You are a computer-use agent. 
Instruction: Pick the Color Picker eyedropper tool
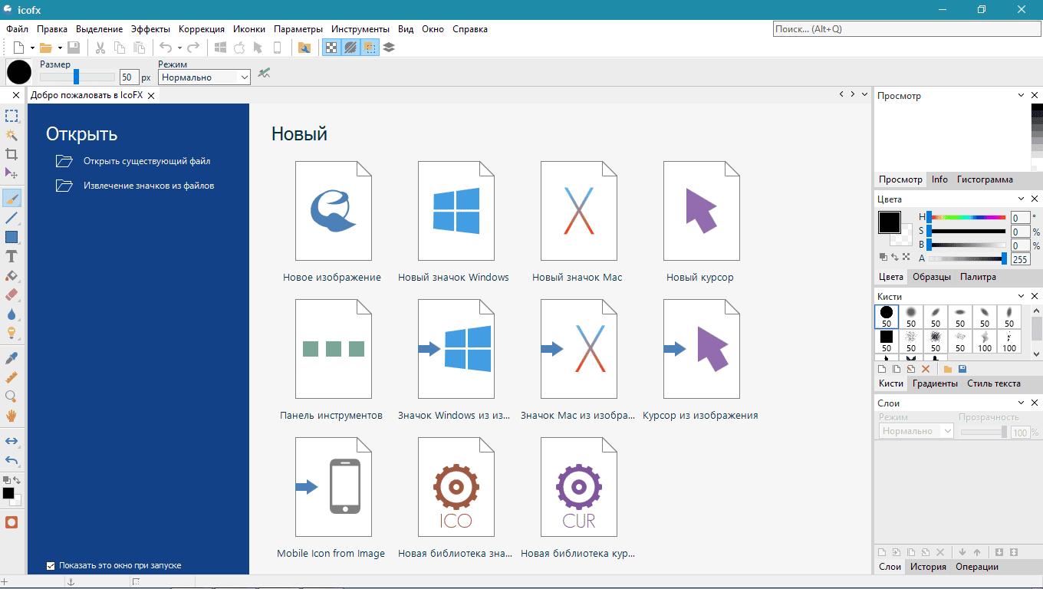coord(12,358)
